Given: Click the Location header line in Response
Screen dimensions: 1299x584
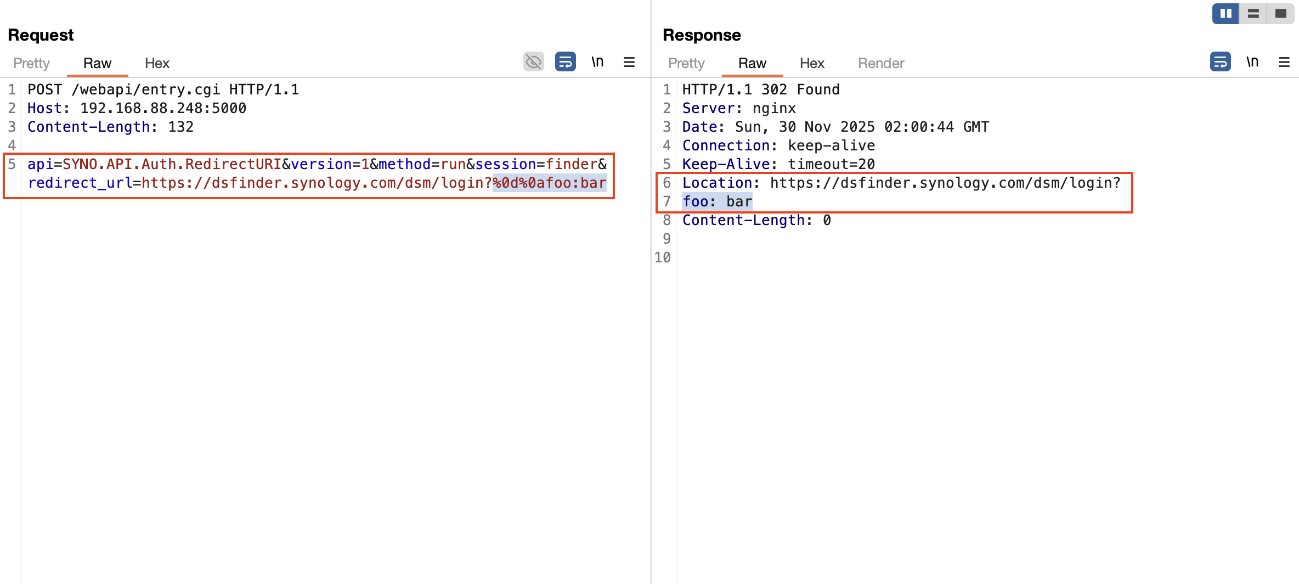Looking at the screenshot, I should (x=901, y=183).
